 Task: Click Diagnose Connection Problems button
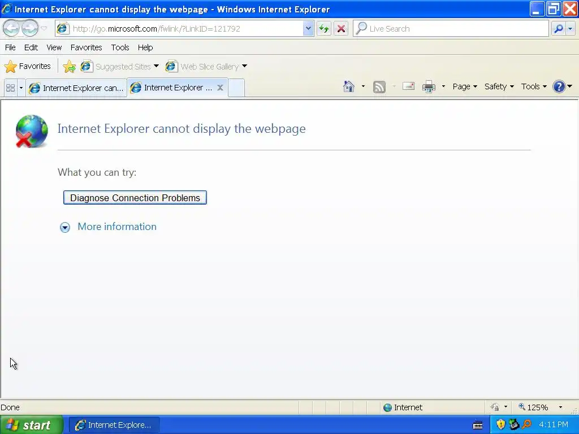tap(135, 197)
